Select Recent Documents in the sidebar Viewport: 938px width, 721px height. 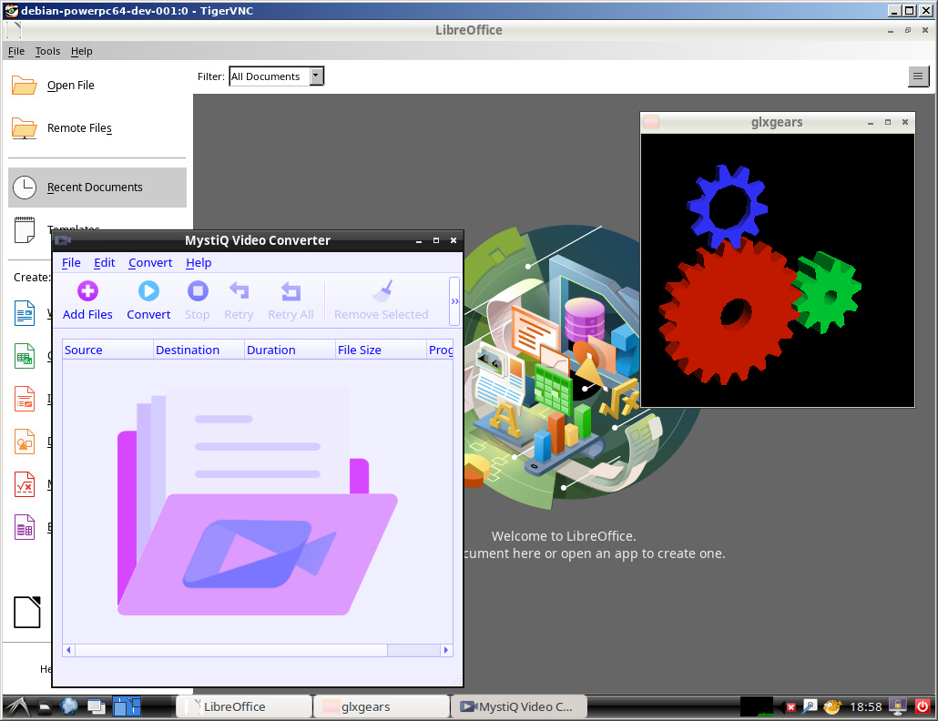click(95, 188)
